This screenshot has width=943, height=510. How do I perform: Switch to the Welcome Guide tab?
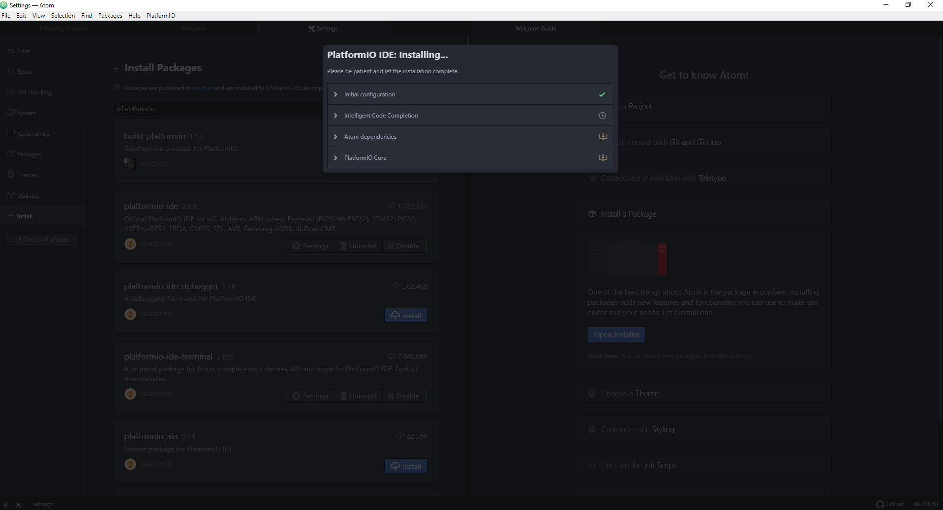click(x=535, y=29)
